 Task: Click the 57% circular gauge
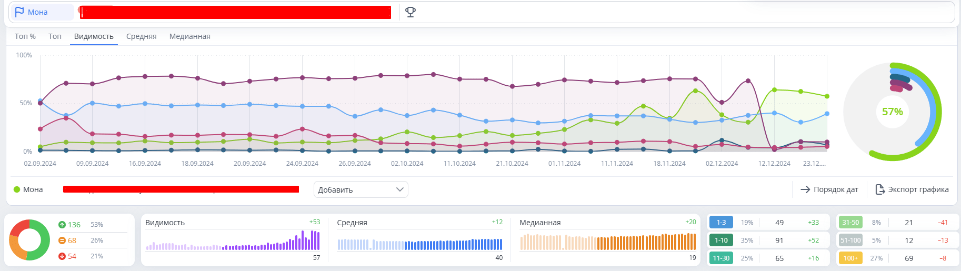[892, 112]
